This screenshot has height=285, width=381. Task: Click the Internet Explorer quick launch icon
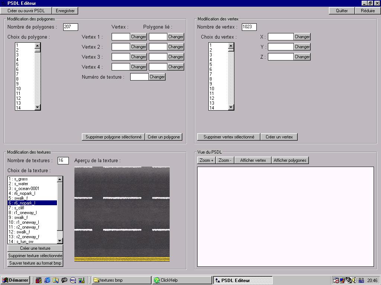tap(47, 281)
